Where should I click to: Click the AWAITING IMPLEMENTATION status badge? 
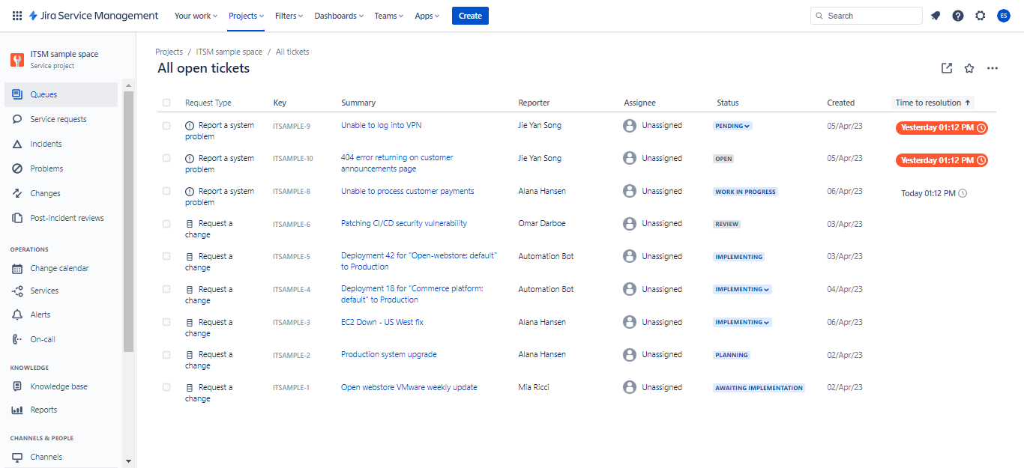pos(759,388)
